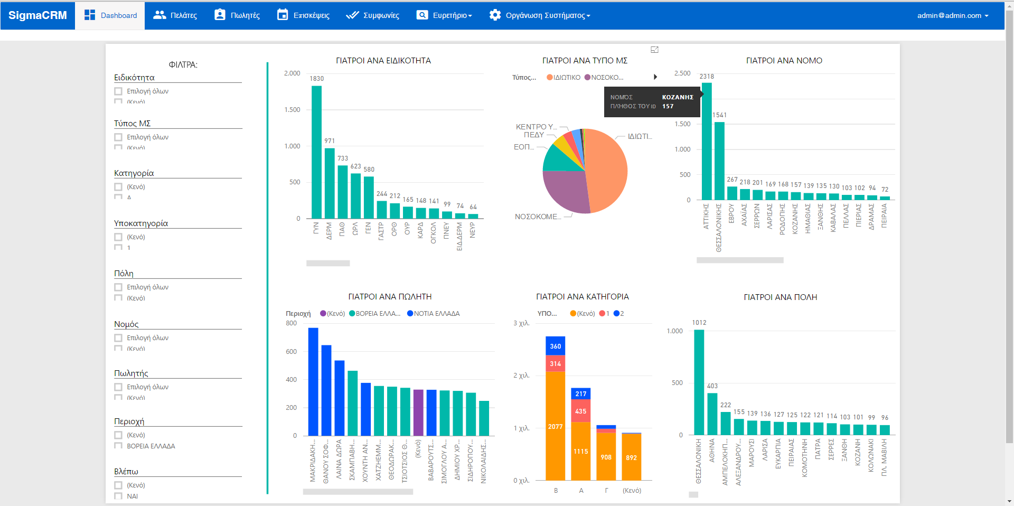Check (Κενό) under Βλέπω filter
The height and width of the screenshot is (506, 1014).
point(118,485)
